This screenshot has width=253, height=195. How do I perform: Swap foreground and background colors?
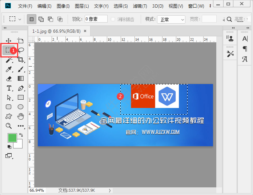point(21,135)
